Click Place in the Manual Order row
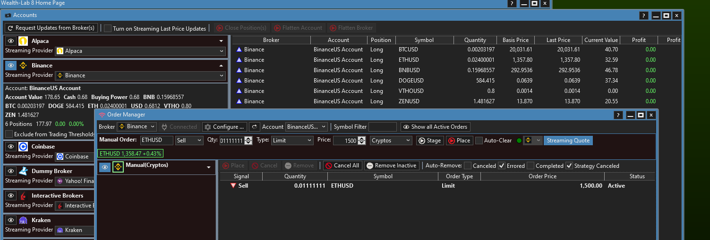 click(x=459, y=141)
